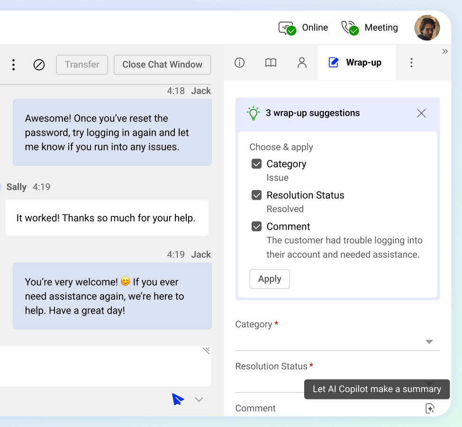Expand the Category dropdown field
462x427 pixels.
(x=429, y=342)
